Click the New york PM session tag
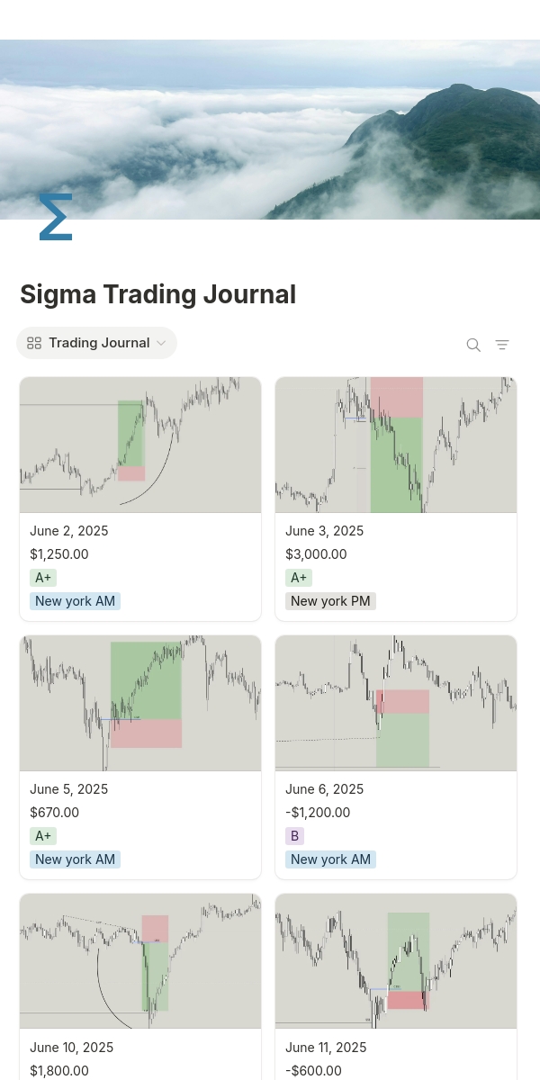 (330, 601)
